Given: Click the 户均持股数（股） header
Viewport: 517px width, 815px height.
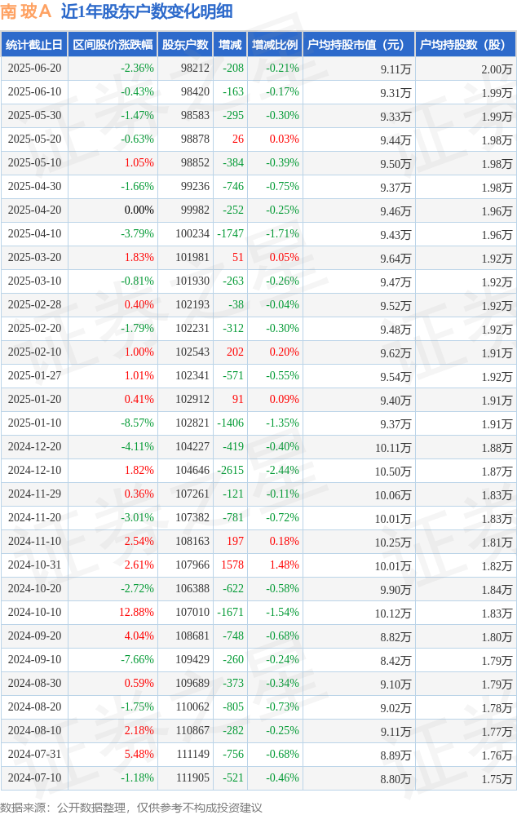Looking at the screenshot, I should (x=466, y=45).
